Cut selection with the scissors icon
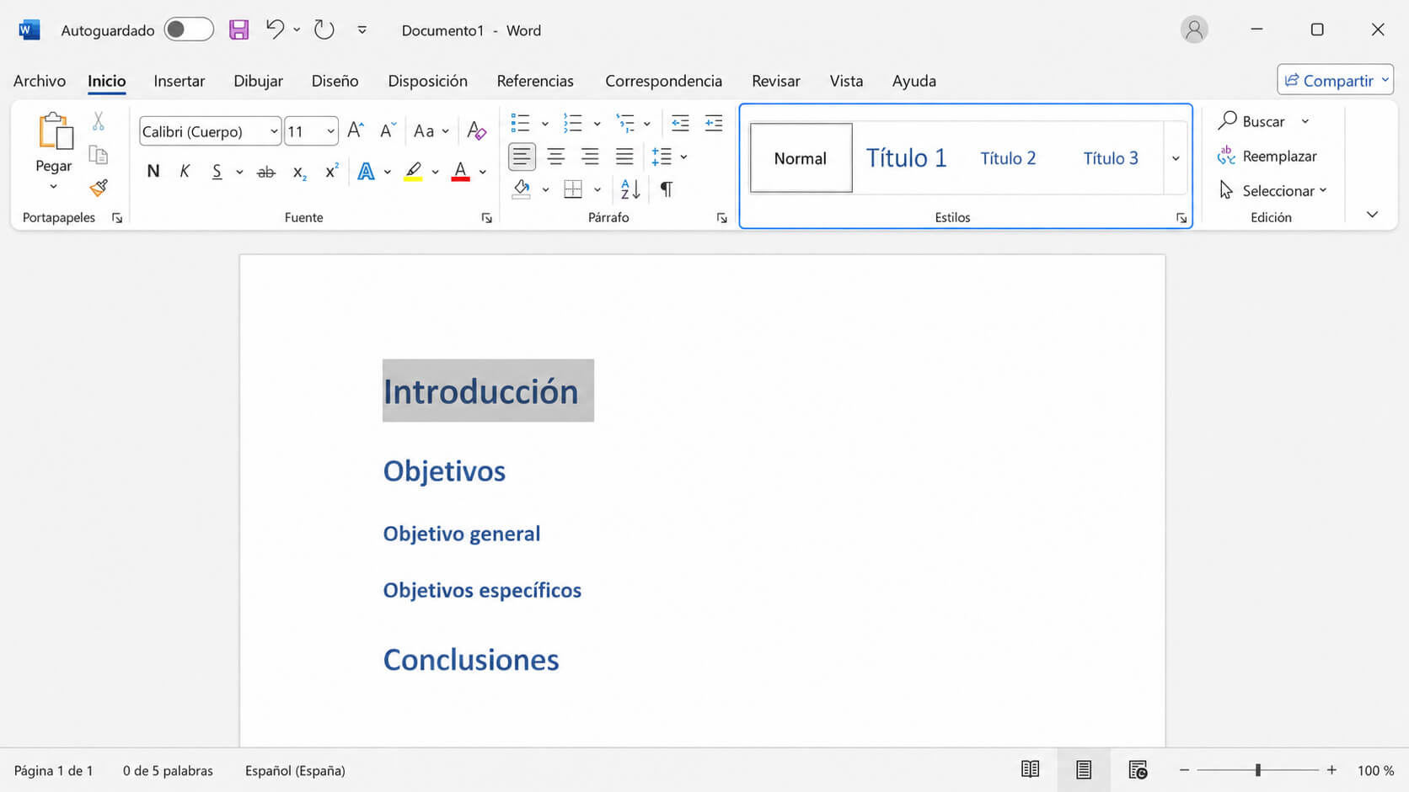Image resolution: width=1409 pixels, height=792 pixels. click(99, 121)
